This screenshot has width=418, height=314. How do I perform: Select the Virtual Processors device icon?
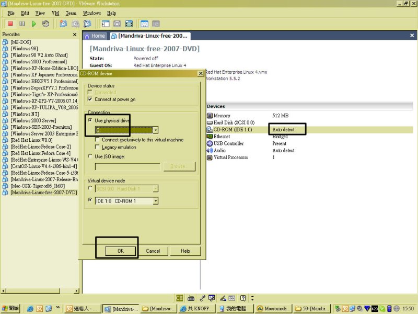(210, 158)
